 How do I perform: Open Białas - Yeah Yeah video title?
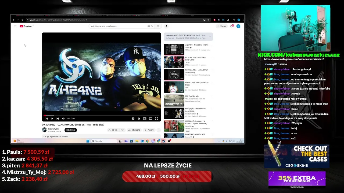(x=197, y=84)
